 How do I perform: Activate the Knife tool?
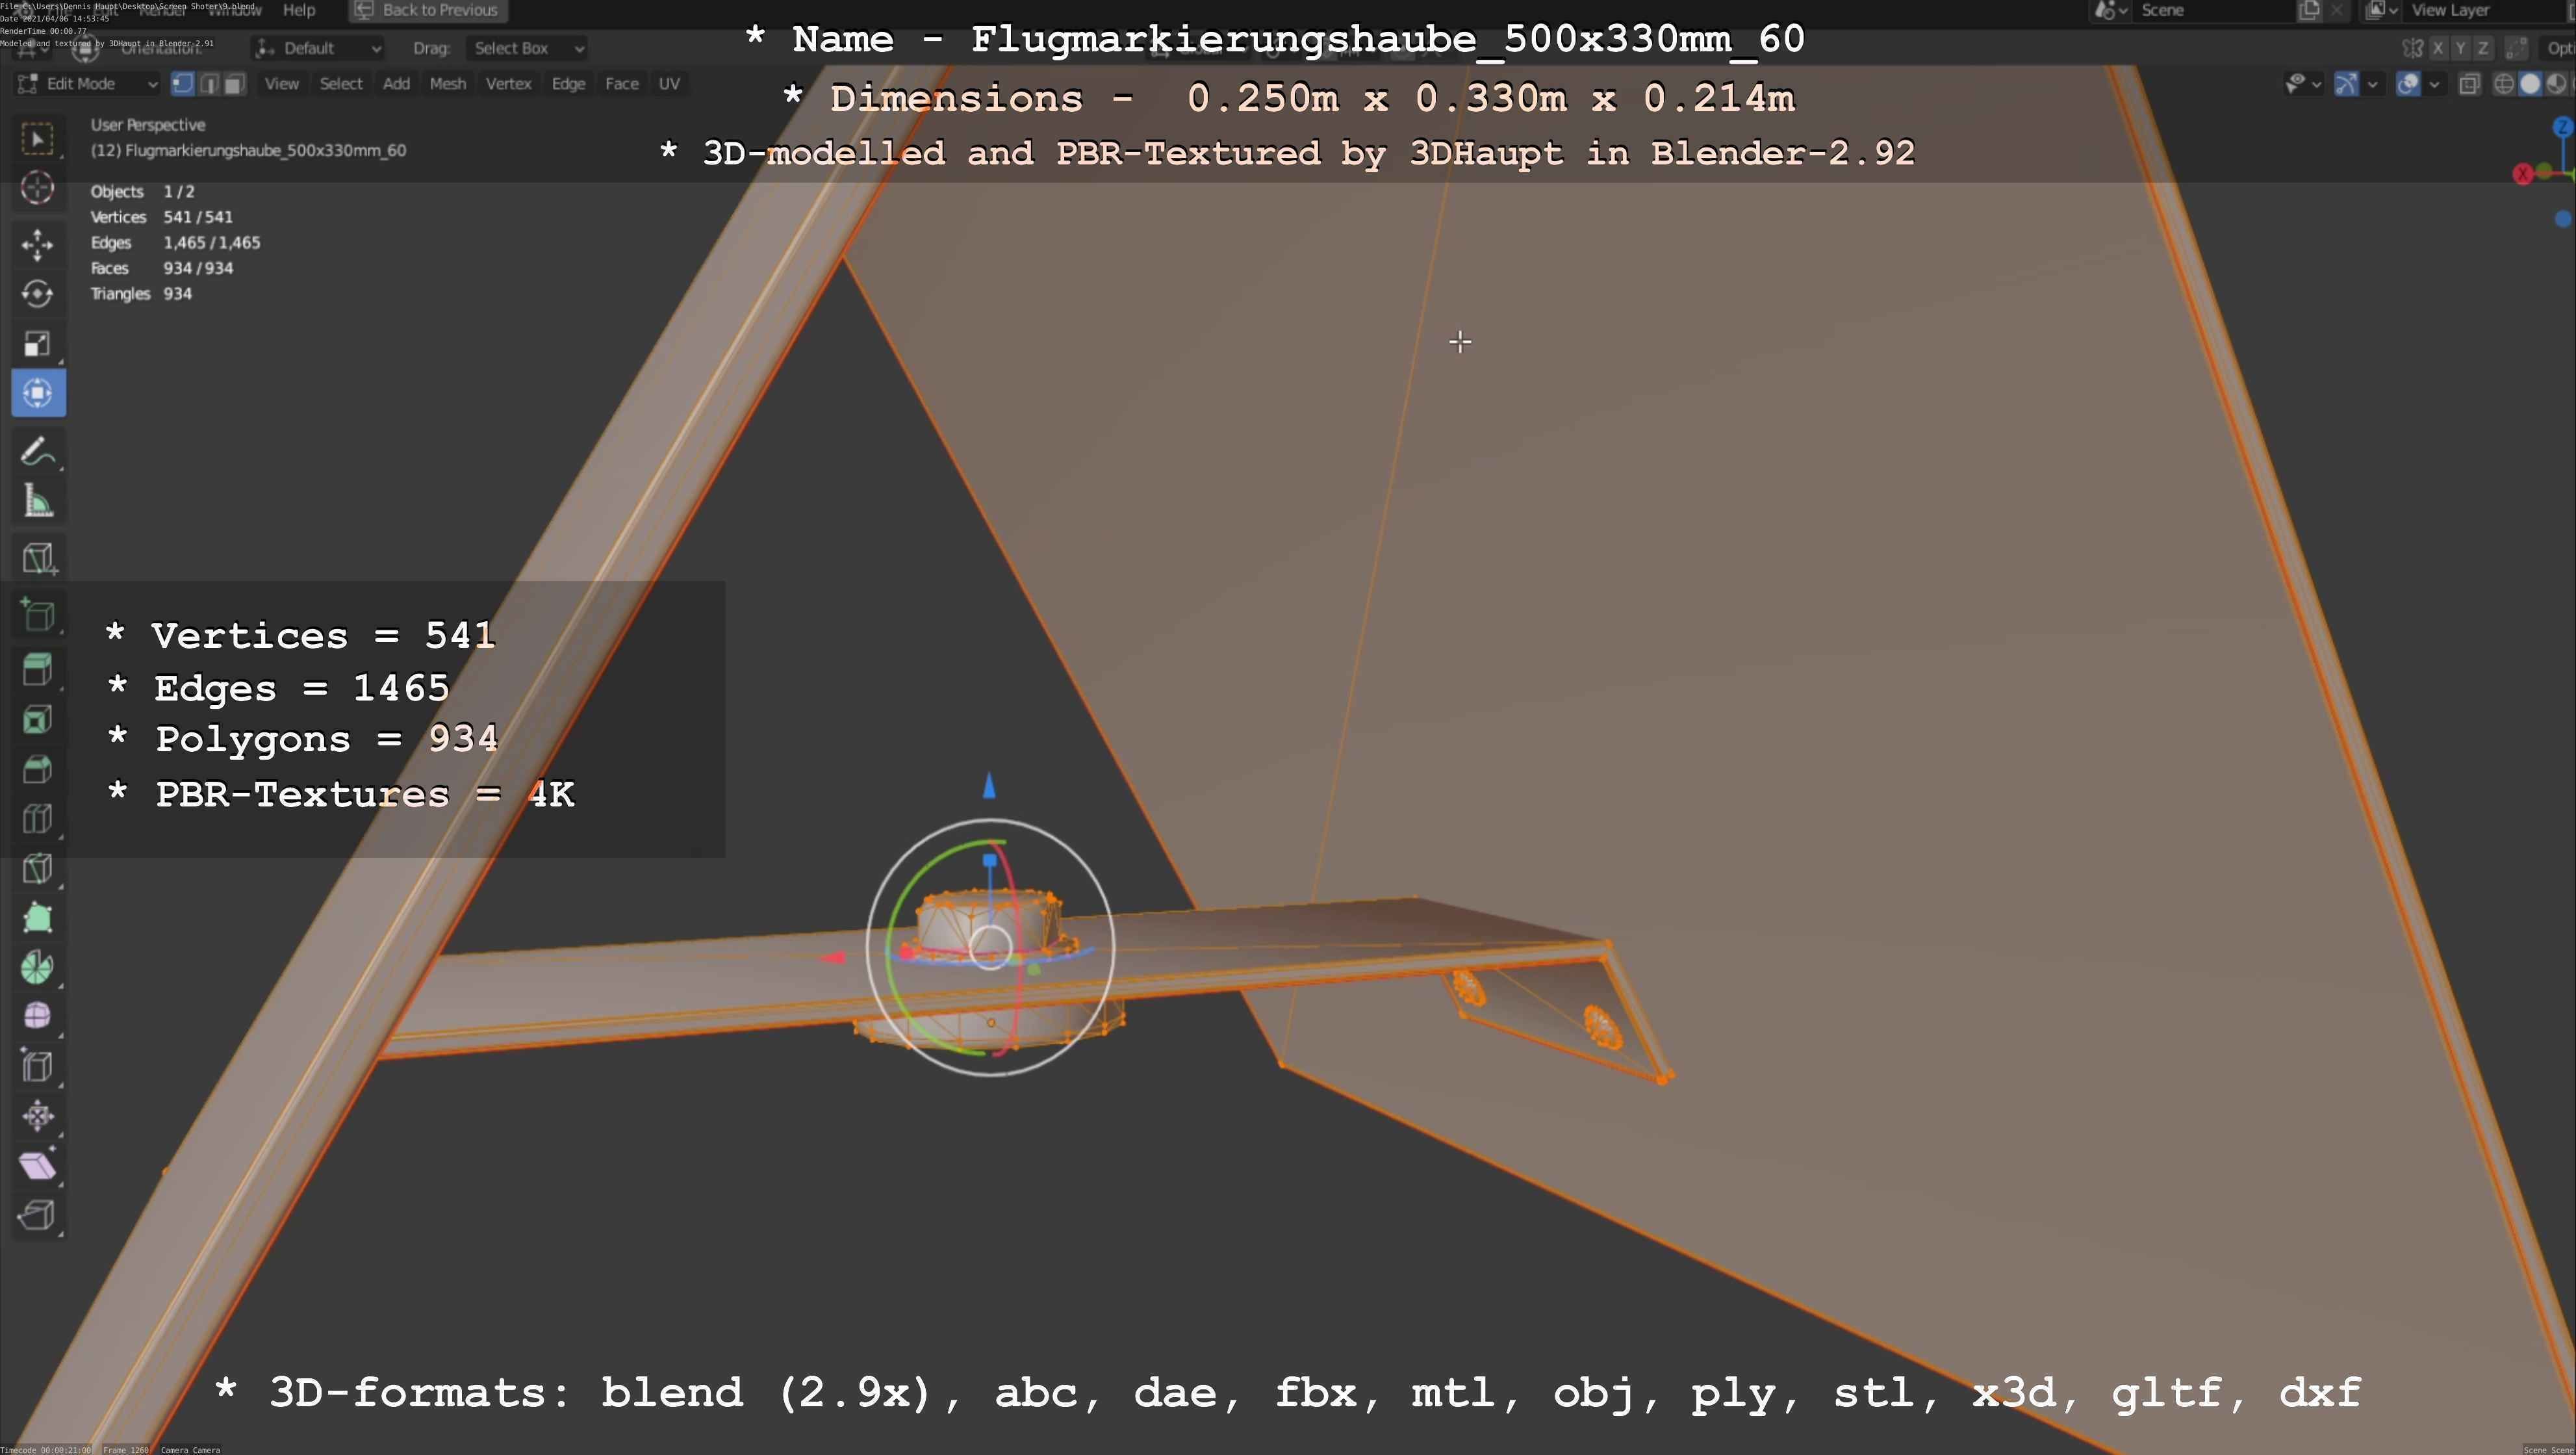[38, 868]
